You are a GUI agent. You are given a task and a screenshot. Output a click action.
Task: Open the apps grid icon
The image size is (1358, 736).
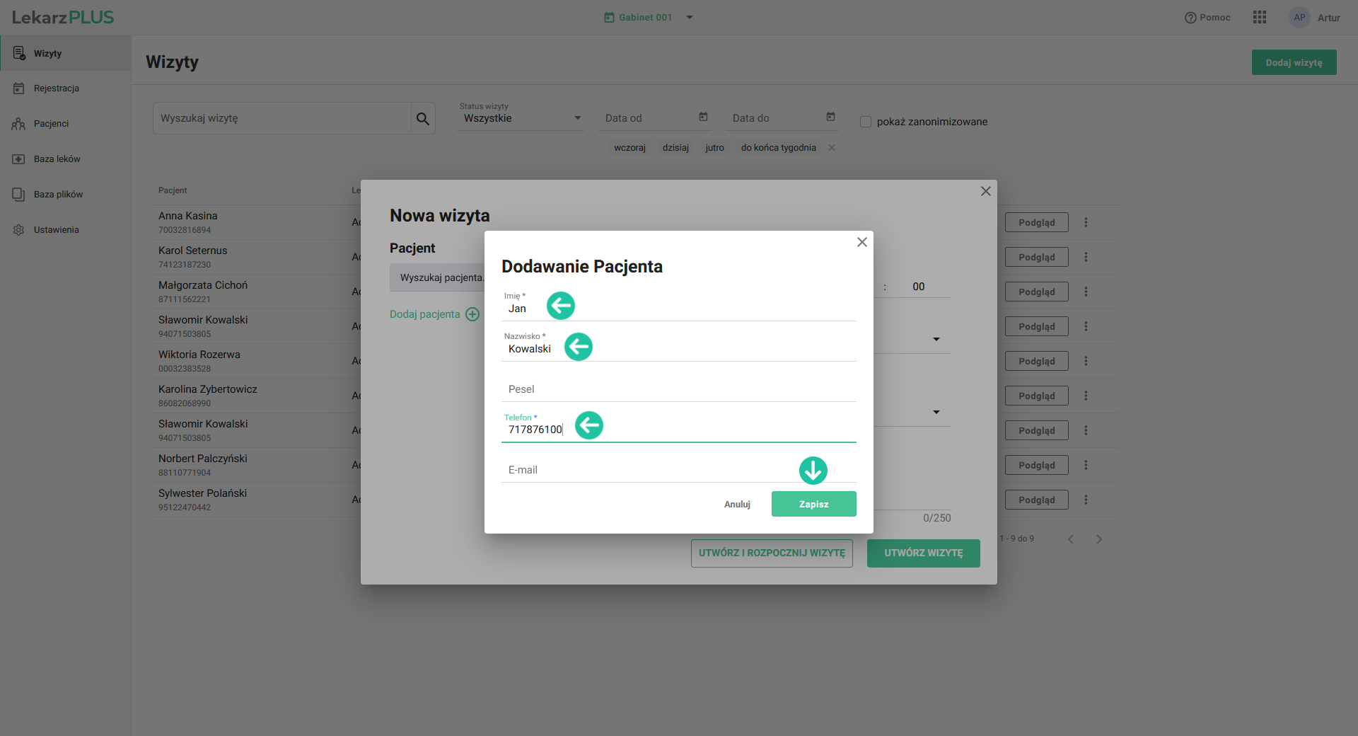(x=1260, y=18)
